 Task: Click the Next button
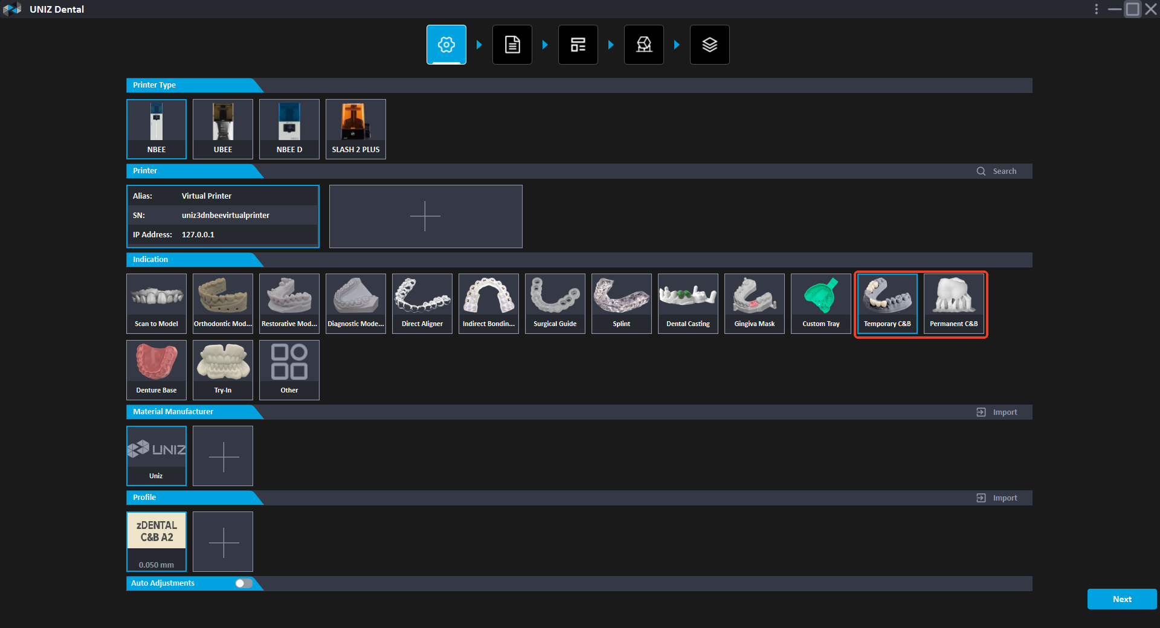[1121, 599]
